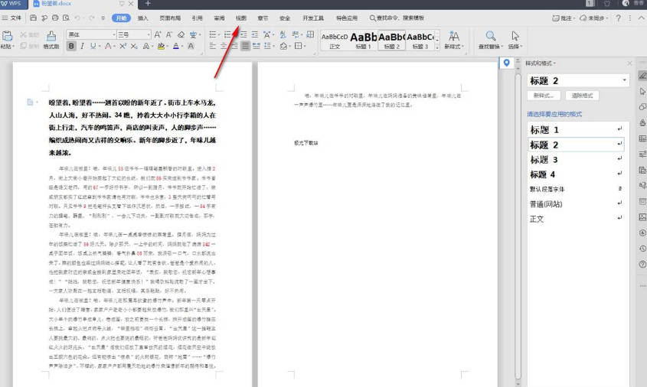This screenshot has width=647, height=387.
Task: Toggle Align Left paragraph alignment
Action: 213,46
